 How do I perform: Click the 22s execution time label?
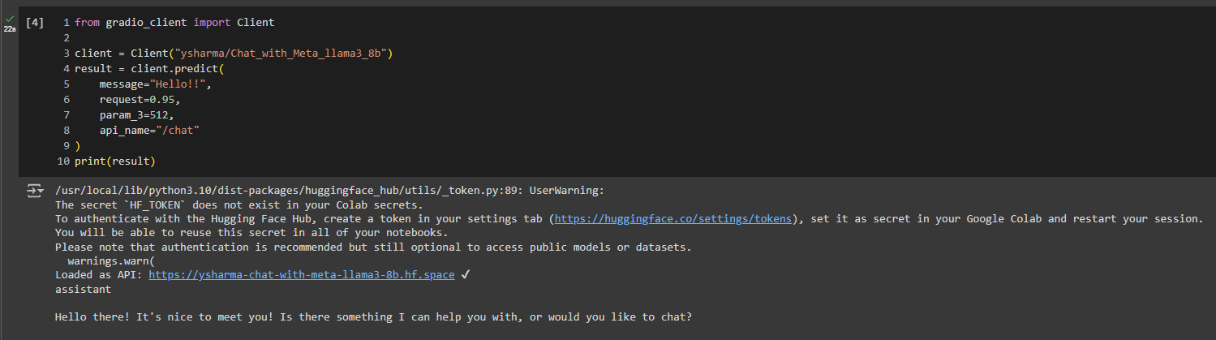[10, 28]
